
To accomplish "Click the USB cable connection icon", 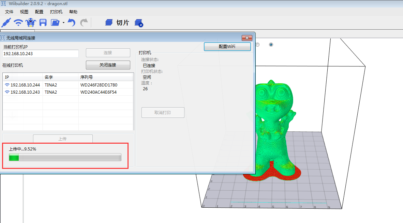I will tap(6, 23).
